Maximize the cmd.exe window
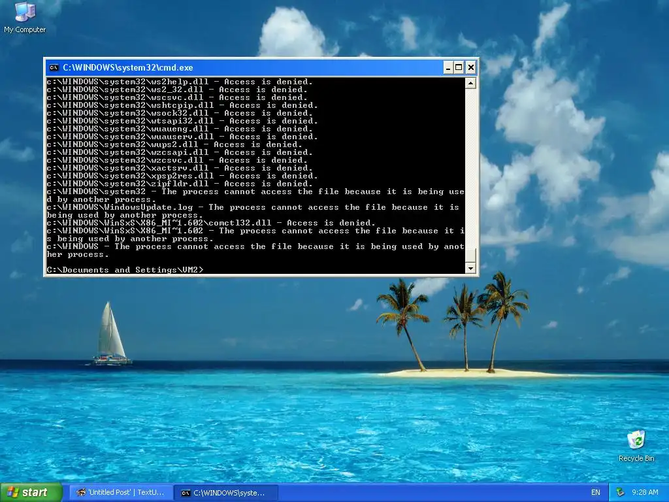This screenshot has height=502, width=669. pyautogui.click(x=459, y=67)
